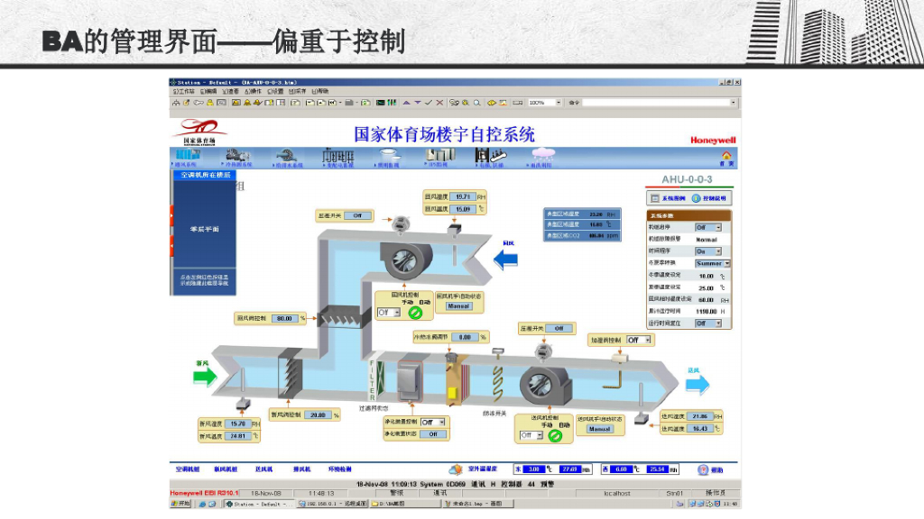Toggle the 送风机 manual/auto status indicator
This screenshot has height=519, width=924.
556,435
